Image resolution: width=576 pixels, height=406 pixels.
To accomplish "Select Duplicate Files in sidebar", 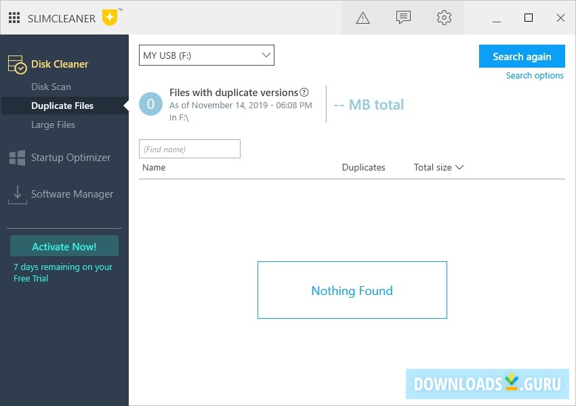I will point(64,106).
